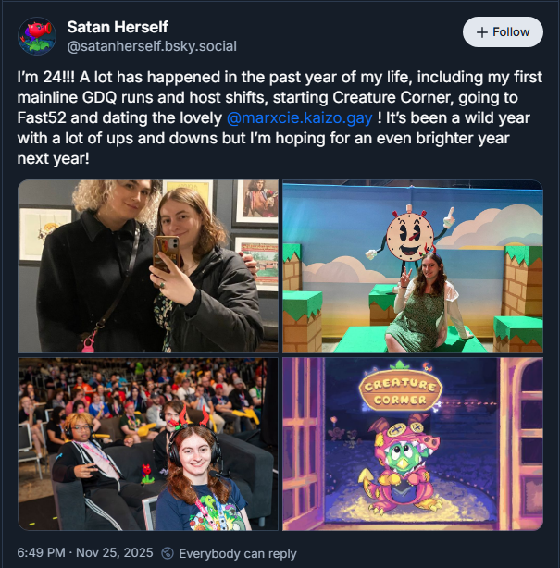
Task: Click the clock character in the stage photo
Action: tap(410, 236)
